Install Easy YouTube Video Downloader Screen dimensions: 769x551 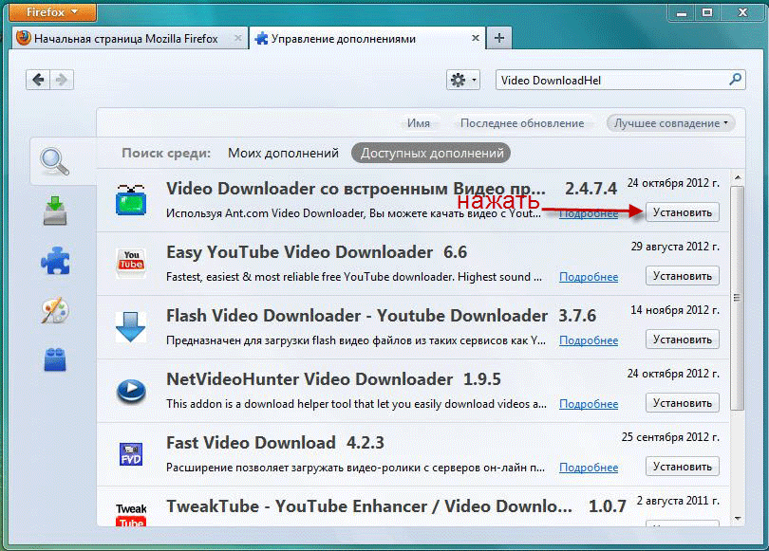click(x=683, y=276)
